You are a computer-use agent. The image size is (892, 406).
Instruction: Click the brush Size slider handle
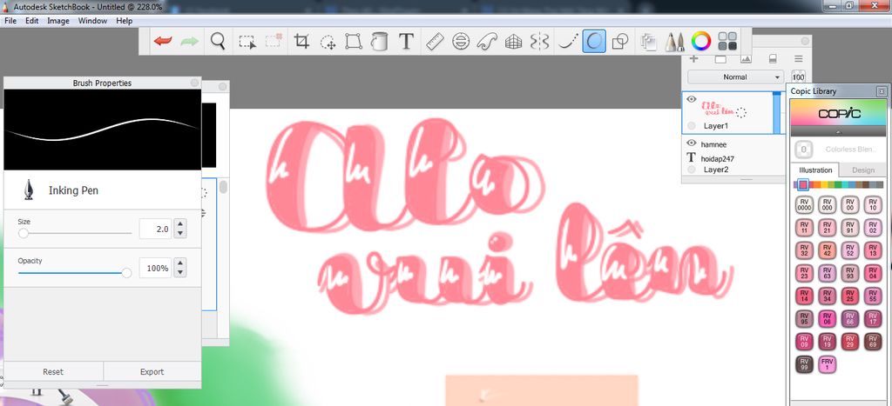24,233
